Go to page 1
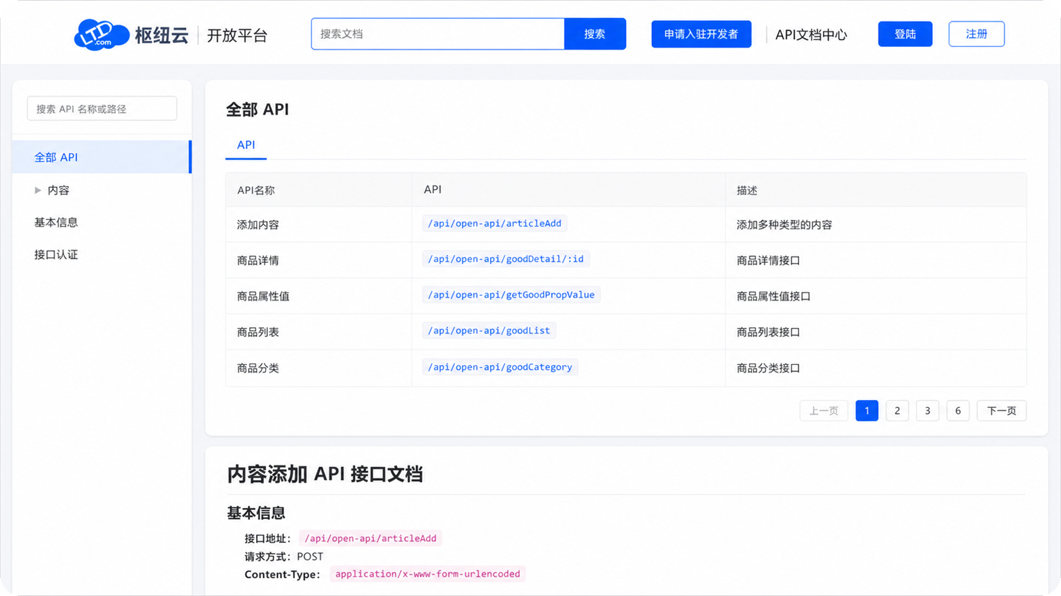The width and height of the screenshot is (1061, 596). coord(867,411)
